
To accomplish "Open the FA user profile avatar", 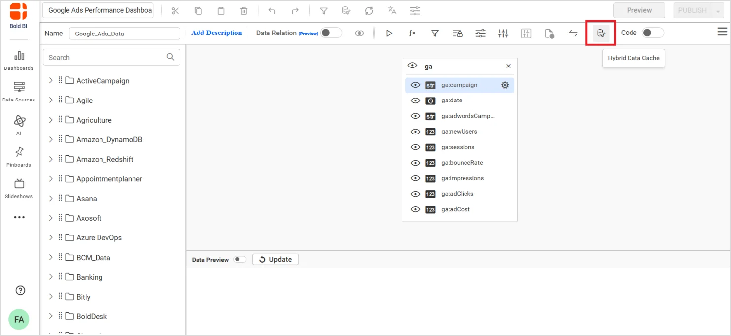I will click(x=19, y=319).
